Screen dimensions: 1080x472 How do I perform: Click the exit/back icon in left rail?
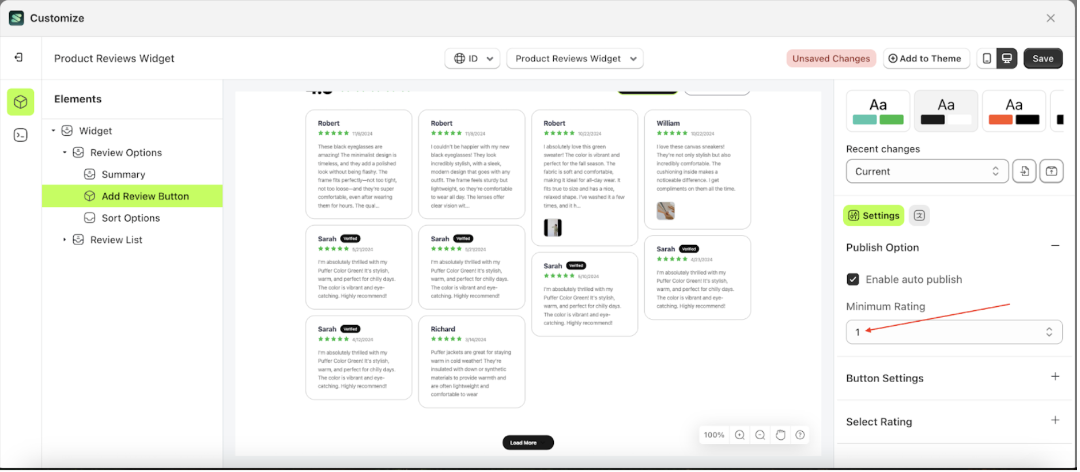coord(19,58)
